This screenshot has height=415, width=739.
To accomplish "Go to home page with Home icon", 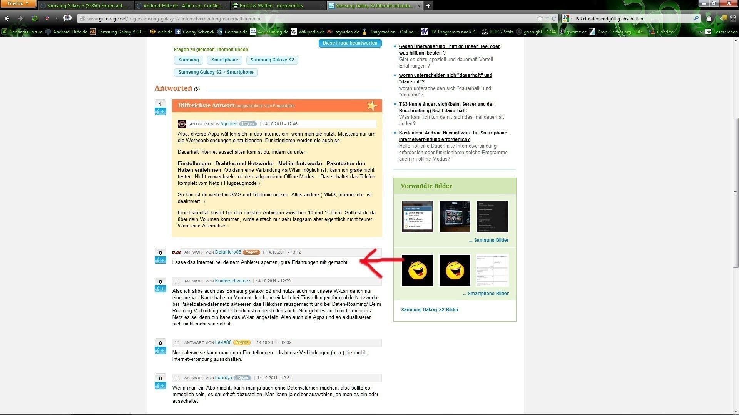I will pyautogui.click(x=709, y=18).
